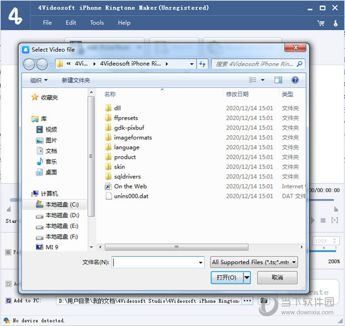Expand the file name combo dropdown arrow
345x326 pixels.
click(x=201, y=262)
